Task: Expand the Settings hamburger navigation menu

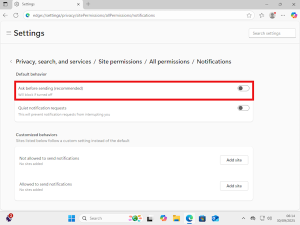Action: click(x=8, y=33)
